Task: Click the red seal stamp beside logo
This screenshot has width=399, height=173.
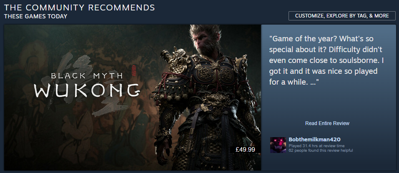Action: 134,70
